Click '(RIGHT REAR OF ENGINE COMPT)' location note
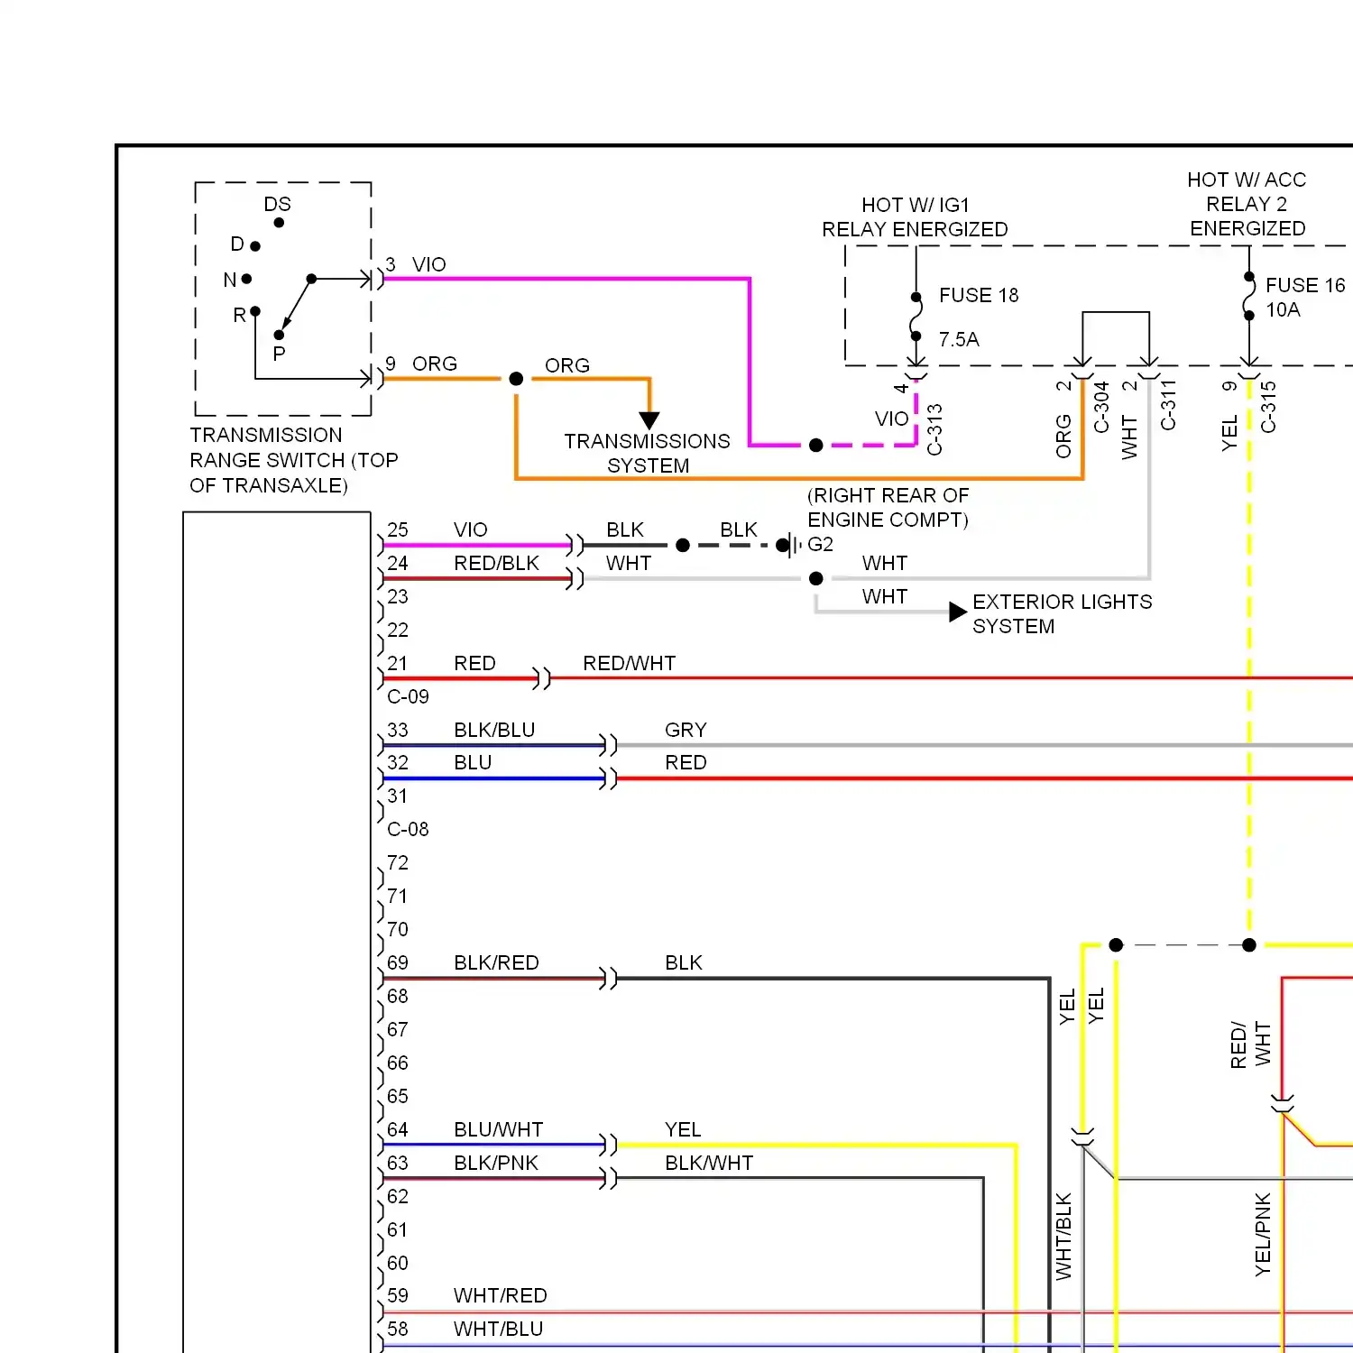1353x1353 pixels. (888, 507)
